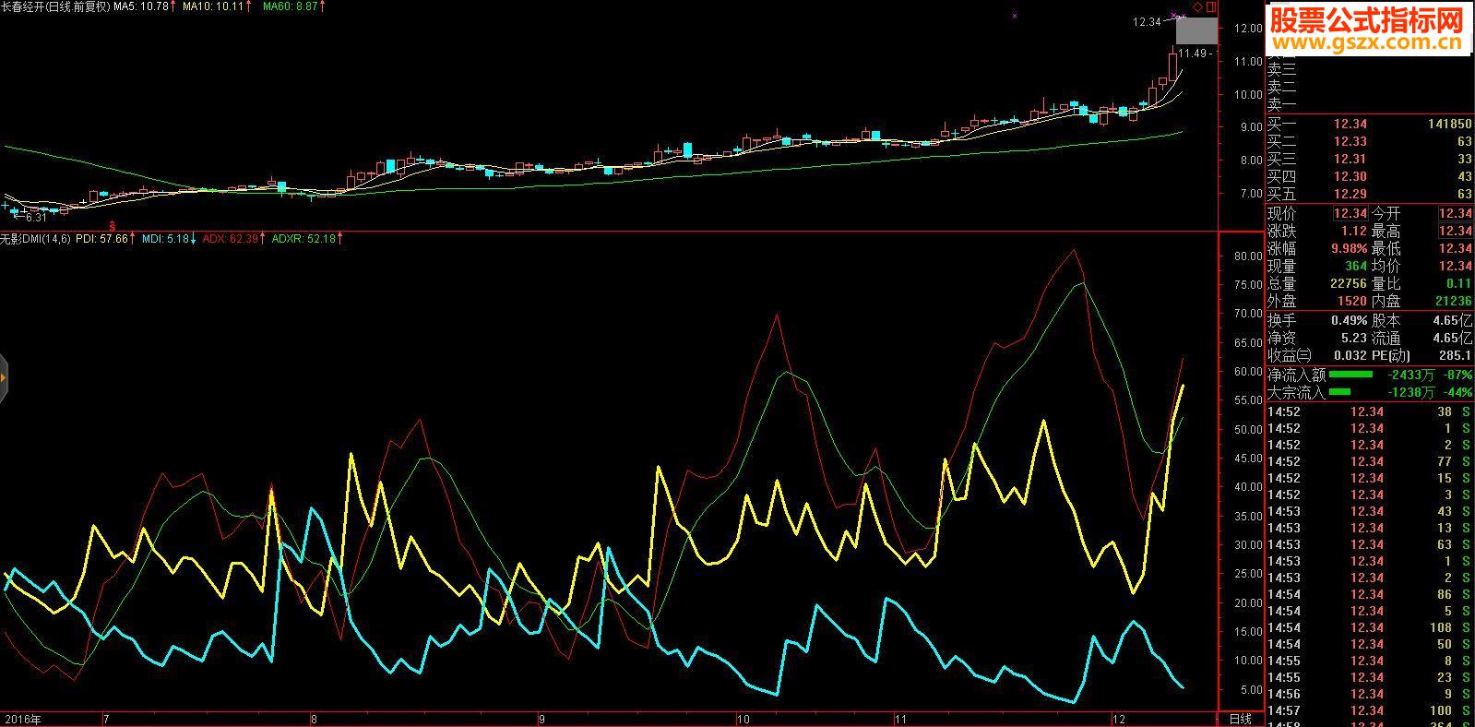Click month 8 on the time axis
This screenshot has height=727, width=1475.
[x=315, y=719]
